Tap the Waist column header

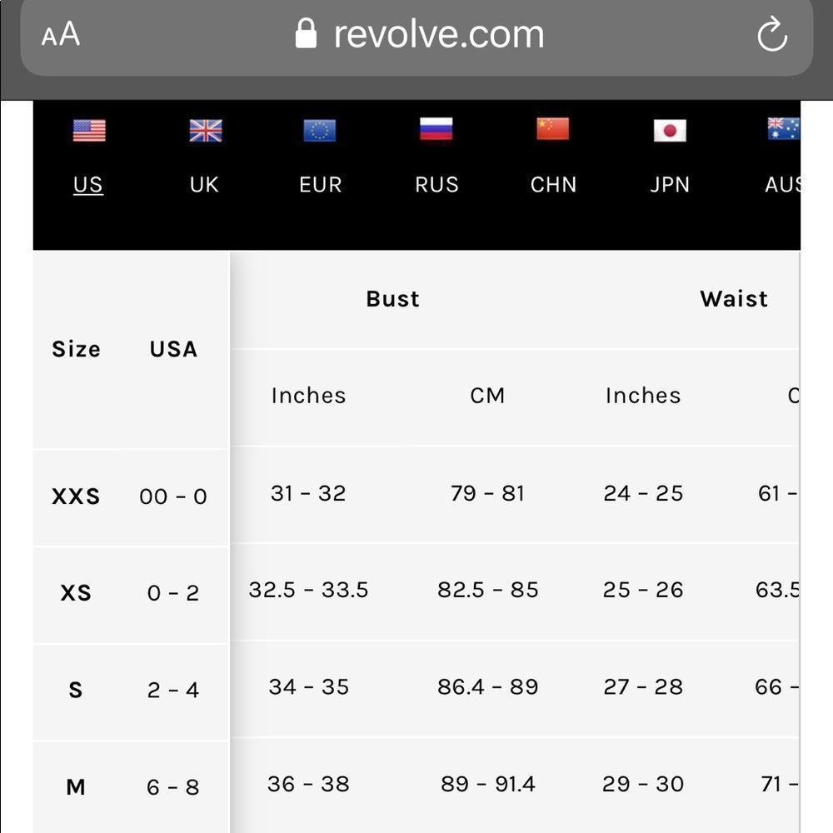[734, 298]
